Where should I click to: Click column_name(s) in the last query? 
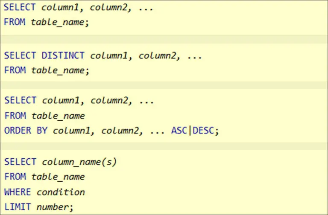click(79, 162)
